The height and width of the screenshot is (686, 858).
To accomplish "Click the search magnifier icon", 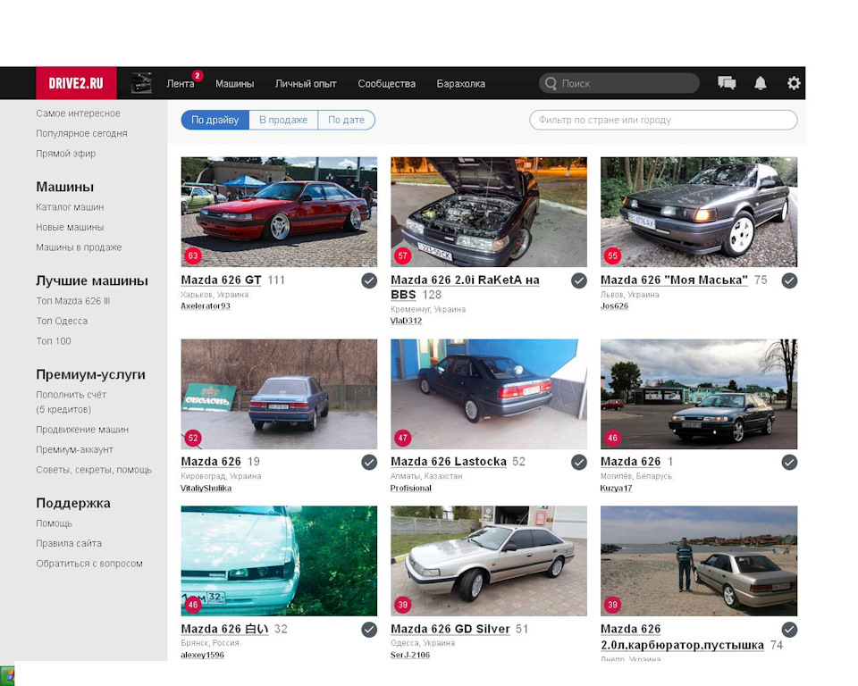I will (x=551, y=83).
